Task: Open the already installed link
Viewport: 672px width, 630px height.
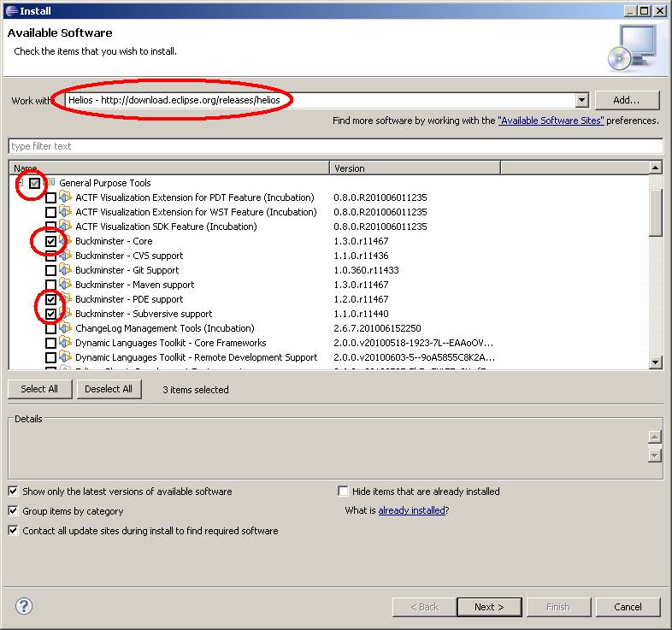Action: [411, 510]
